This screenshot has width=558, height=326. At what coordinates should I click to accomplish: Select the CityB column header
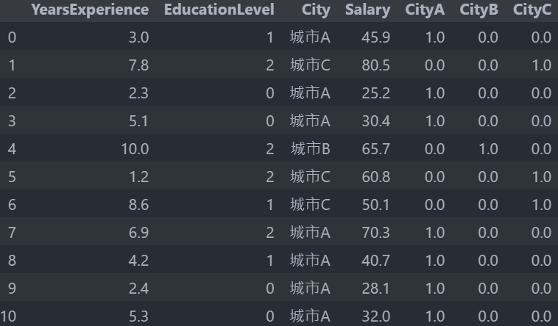(478, 10)
